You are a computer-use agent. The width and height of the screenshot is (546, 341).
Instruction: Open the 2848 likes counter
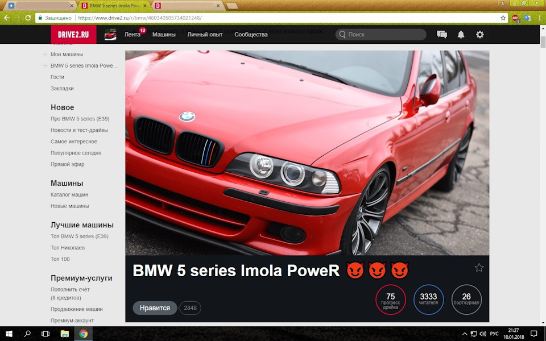pyautogui.click(x=190, y=308)
